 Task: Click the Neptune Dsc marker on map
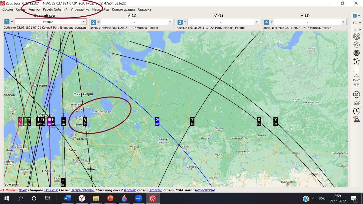(275, 121)
